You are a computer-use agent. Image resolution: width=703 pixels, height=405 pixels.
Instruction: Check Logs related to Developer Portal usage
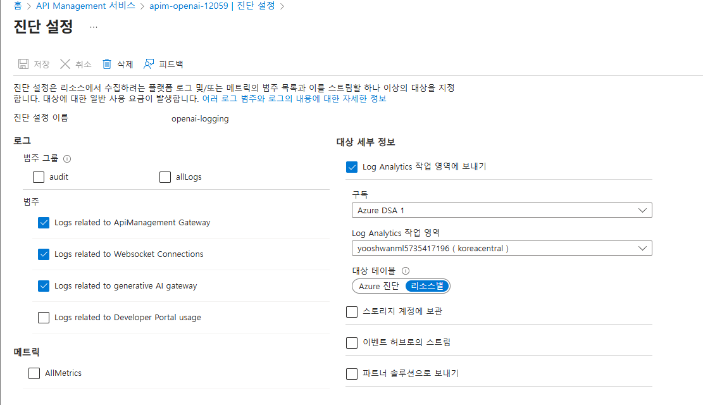tap(43, 318)
